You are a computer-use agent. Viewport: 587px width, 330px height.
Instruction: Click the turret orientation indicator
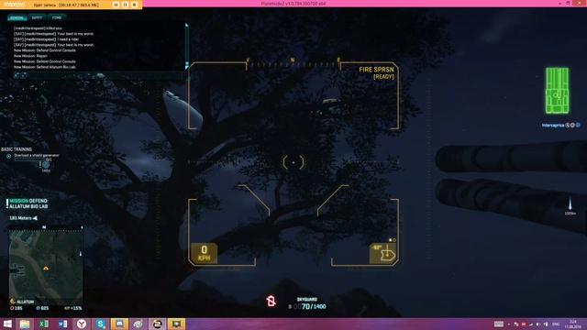(x=382, y=253)
